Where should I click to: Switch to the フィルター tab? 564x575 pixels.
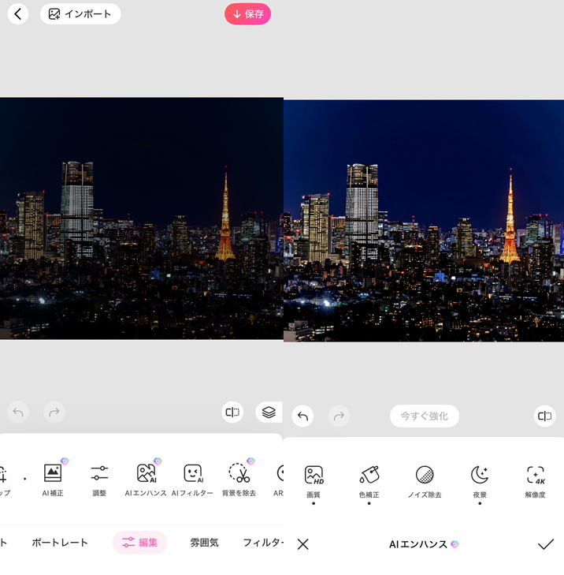click(263, 543)
